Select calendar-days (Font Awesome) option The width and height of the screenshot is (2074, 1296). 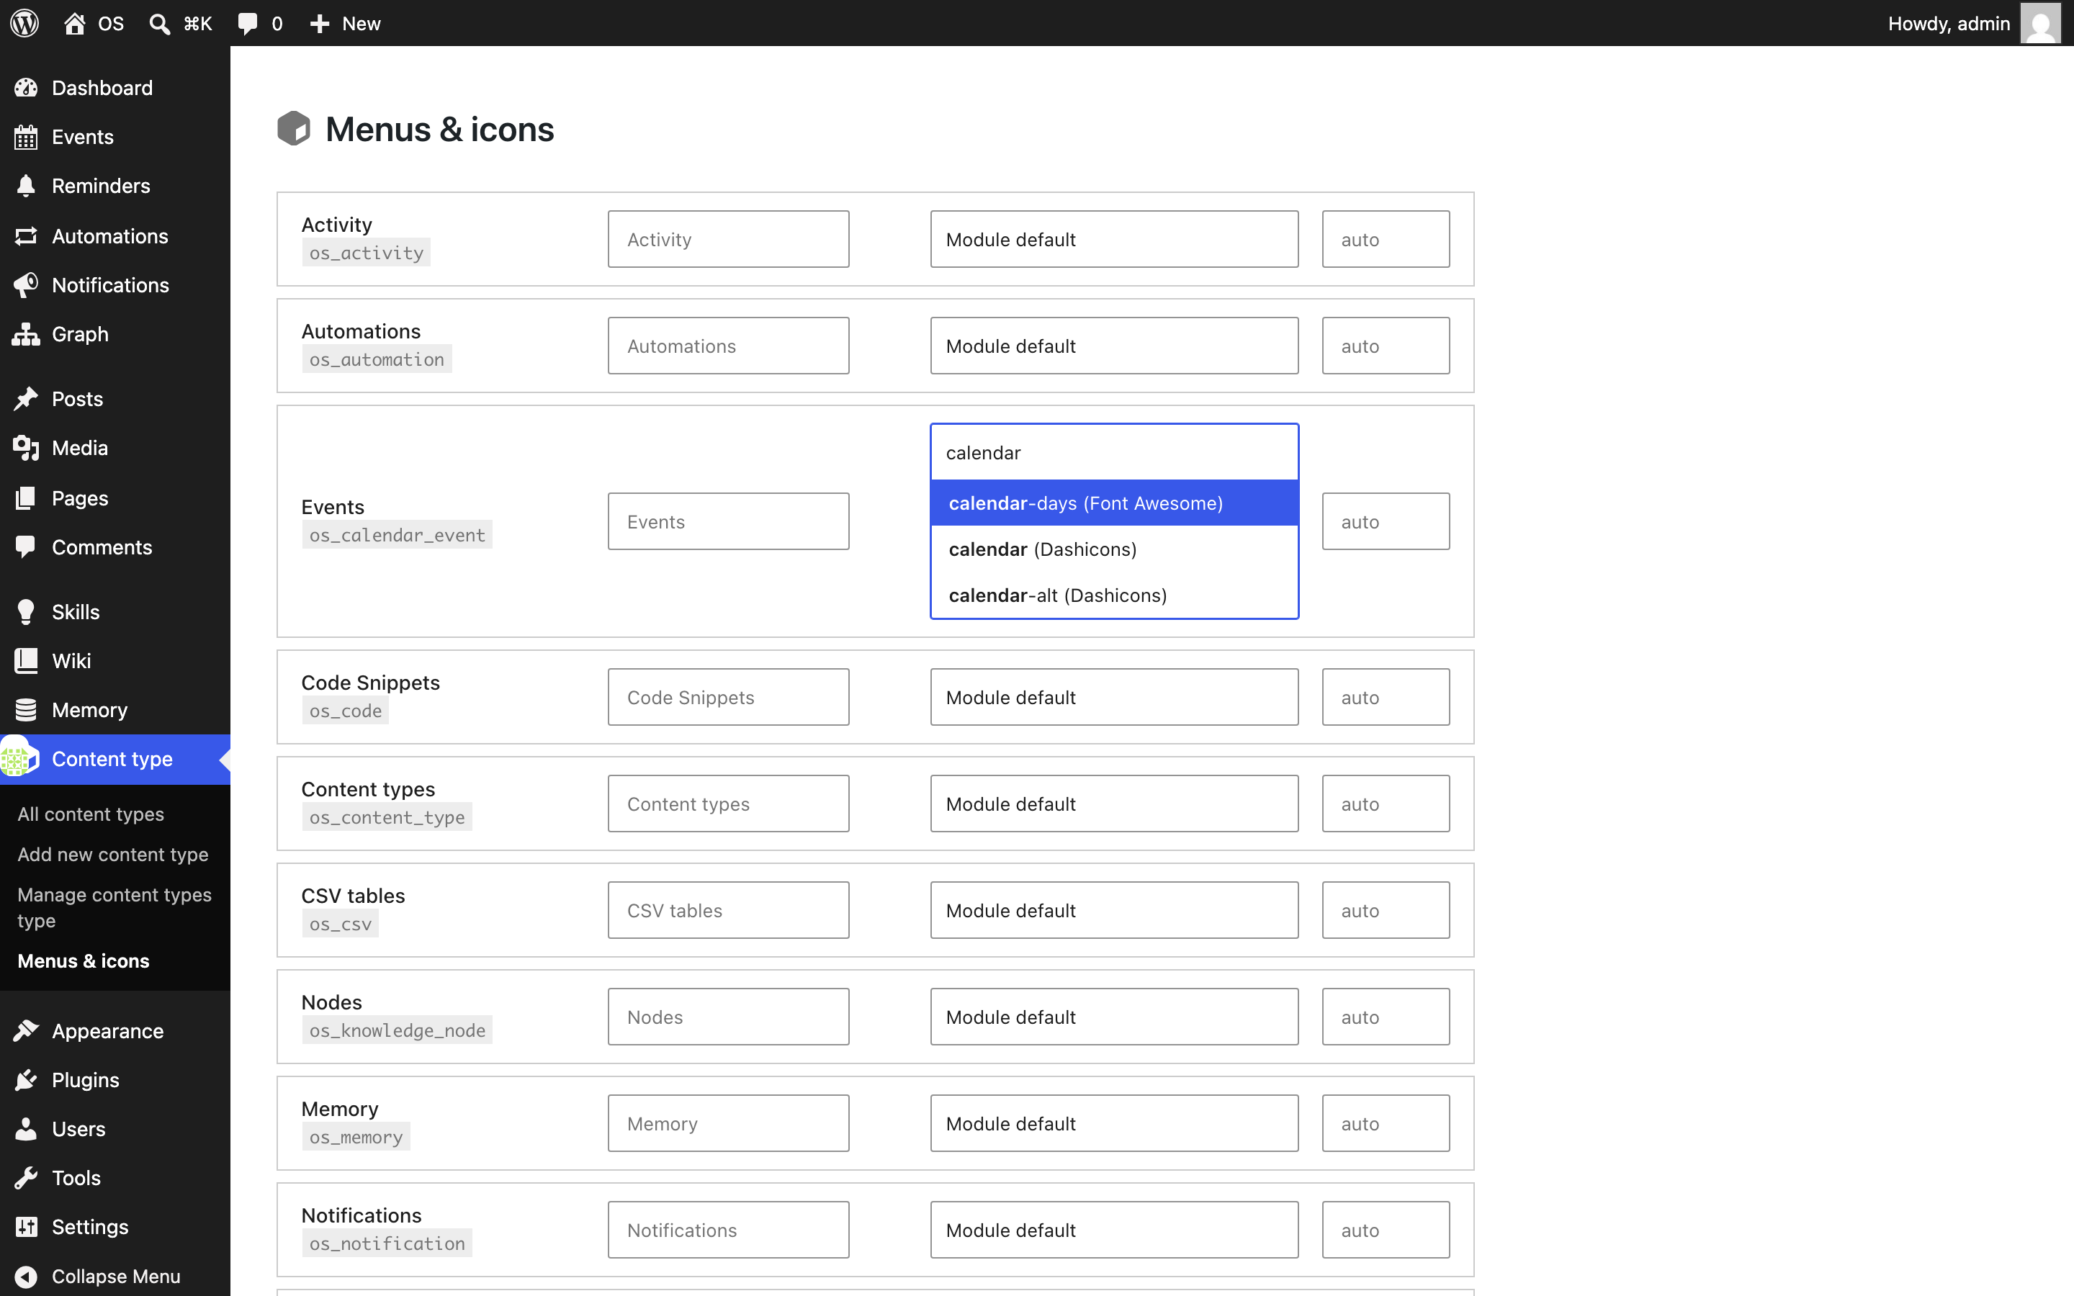tap(1114, 503)
